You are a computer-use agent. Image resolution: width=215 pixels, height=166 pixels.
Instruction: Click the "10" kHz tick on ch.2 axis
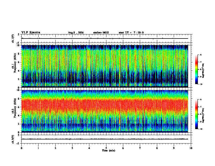coord(18,90)
